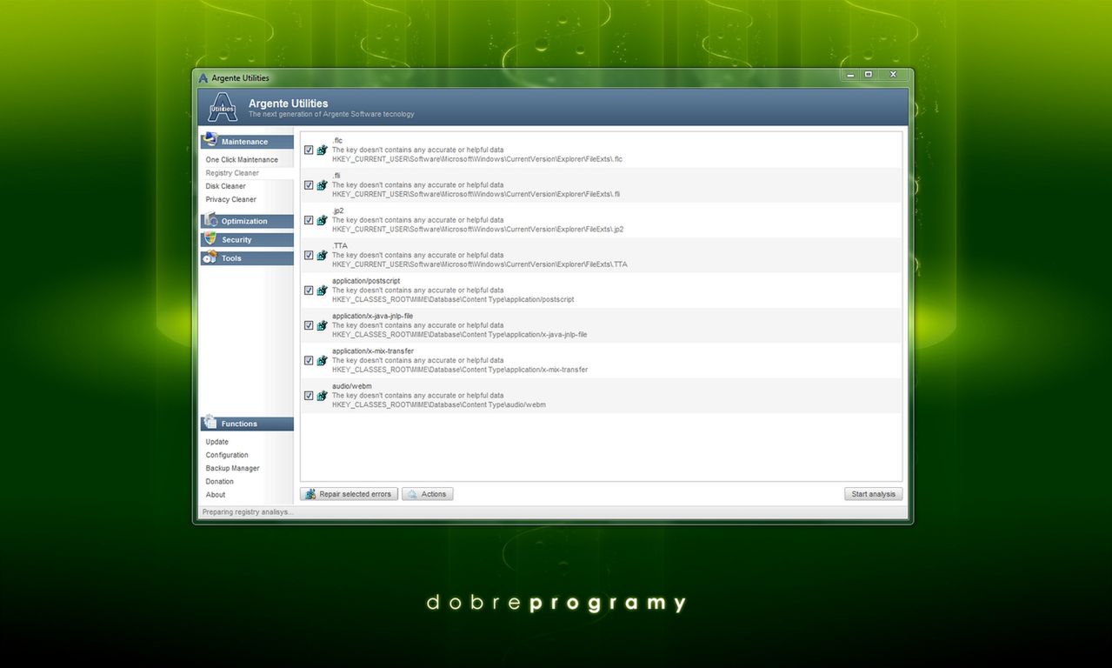Select the application/postscript key path text
1112x668 pixels.
[x=453, y=299]
